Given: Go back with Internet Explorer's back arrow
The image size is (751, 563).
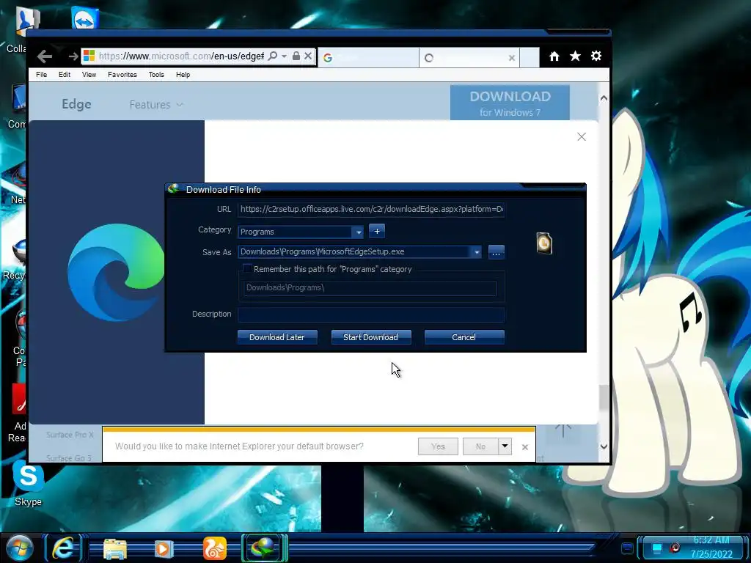Looking at the screenshot, I should coord(45,56).
